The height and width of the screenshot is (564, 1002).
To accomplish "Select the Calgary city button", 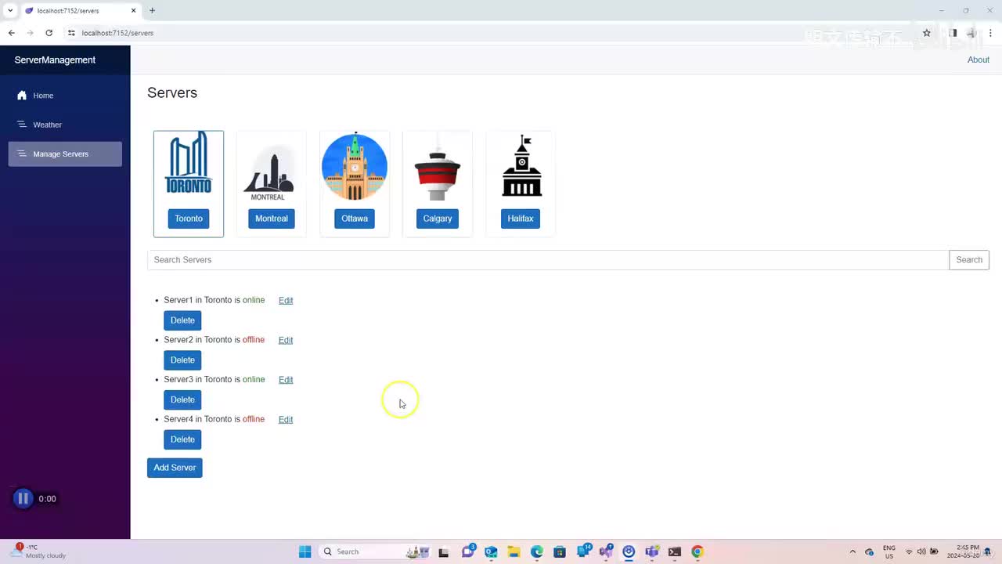I will (438, 219).
